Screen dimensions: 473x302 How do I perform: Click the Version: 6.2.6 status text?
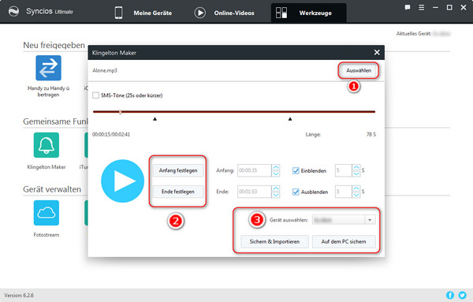click(x=19, y=296)
